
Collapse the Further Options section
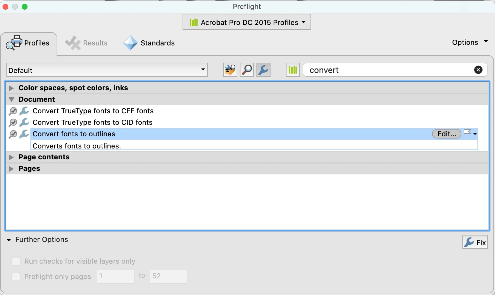coord(9,240)
